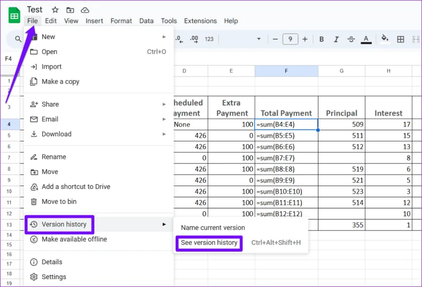
Task: Click the Google Sheets home logo
Action: [14, 15]
